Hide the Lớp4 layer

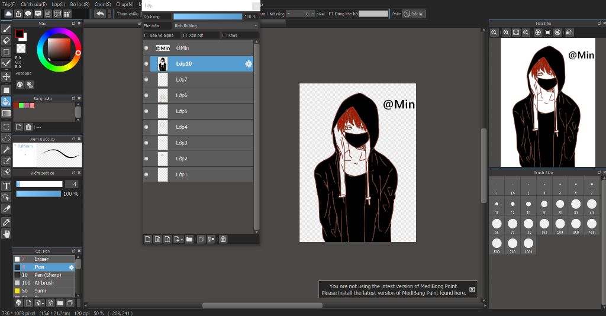pos(146,127)
